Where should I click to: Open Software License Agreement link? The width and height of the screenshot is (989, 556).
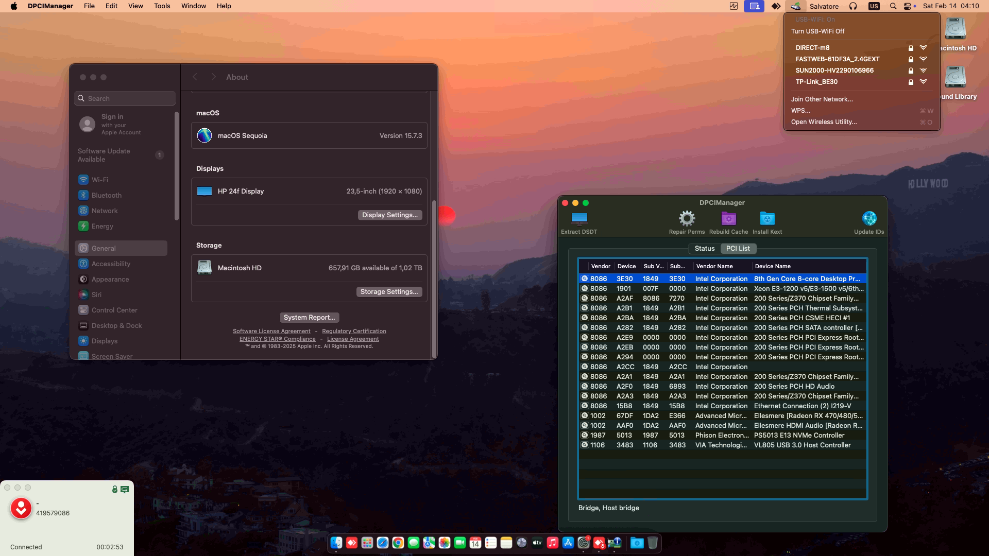[271, 332]
